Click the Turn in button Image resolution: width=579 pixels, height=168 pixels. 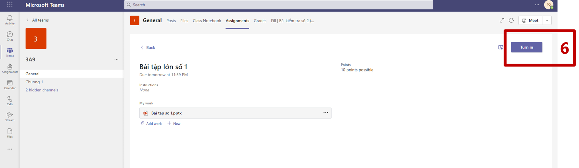[526, 47]
